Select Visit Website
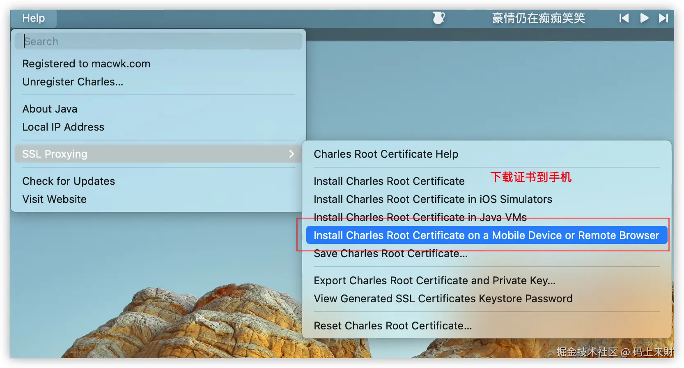The image size is (684, 368). (x=54, y=199)
